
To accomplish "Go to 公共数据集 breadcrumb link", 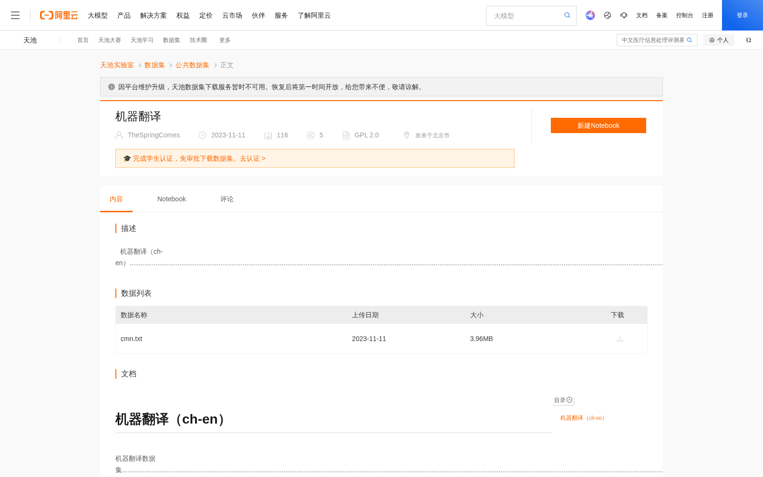I will click(x=192, y=65).
